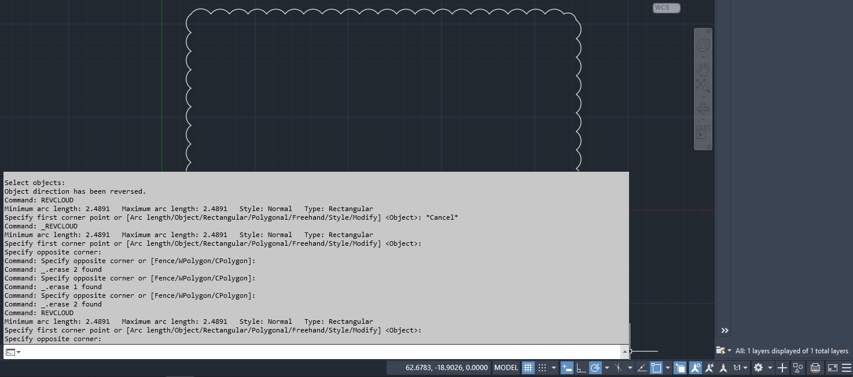Click the double-chevron expand button near layers

coord(725,330)
